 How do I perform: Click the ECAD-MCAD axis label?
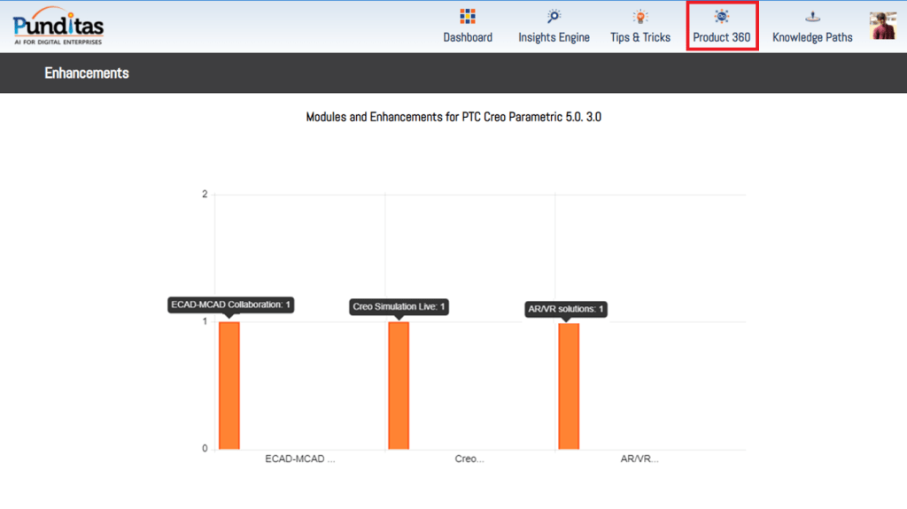300,459
